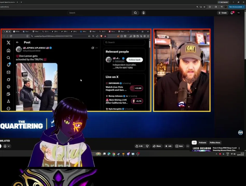This screenshot has width=246, height=186.
Task: Expand the subscription notification bell dropdown
Action: [x=6, y=146]
